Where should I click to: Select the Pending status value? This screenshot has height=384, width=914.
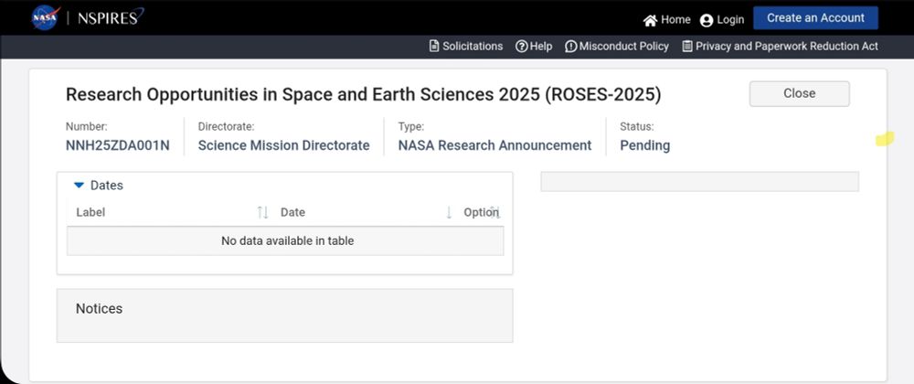click(x=644, y=145)
